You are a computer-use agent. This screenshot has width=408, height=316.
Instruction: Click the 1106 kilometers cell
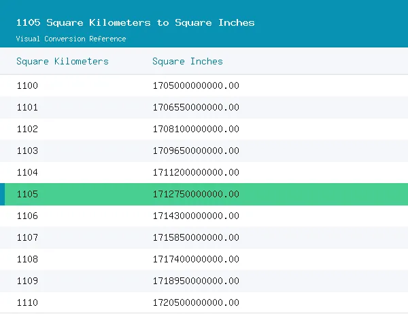[27, 216]
